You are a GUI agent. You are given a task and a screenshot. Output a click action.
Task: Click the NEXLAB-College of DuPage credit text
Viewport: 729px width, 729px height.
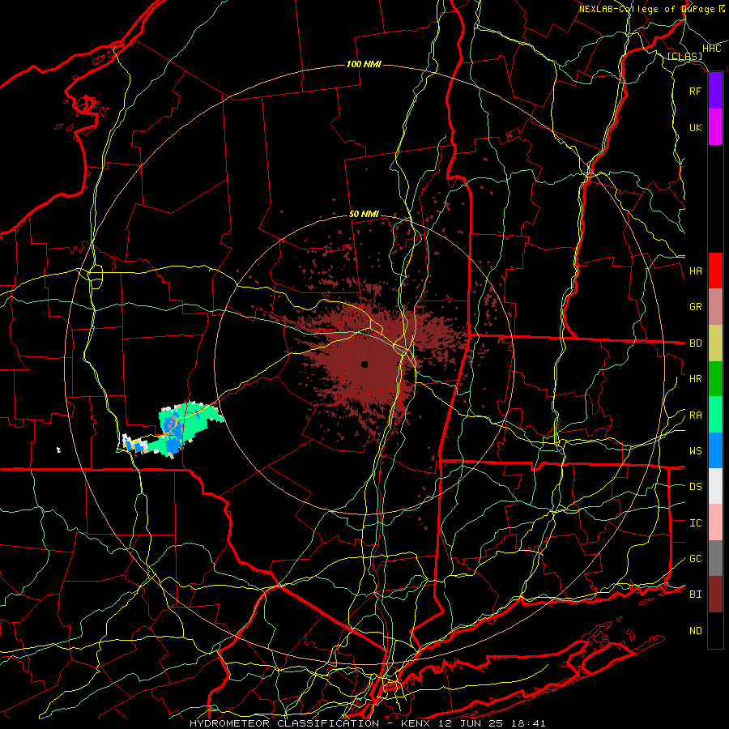point(646,9)
